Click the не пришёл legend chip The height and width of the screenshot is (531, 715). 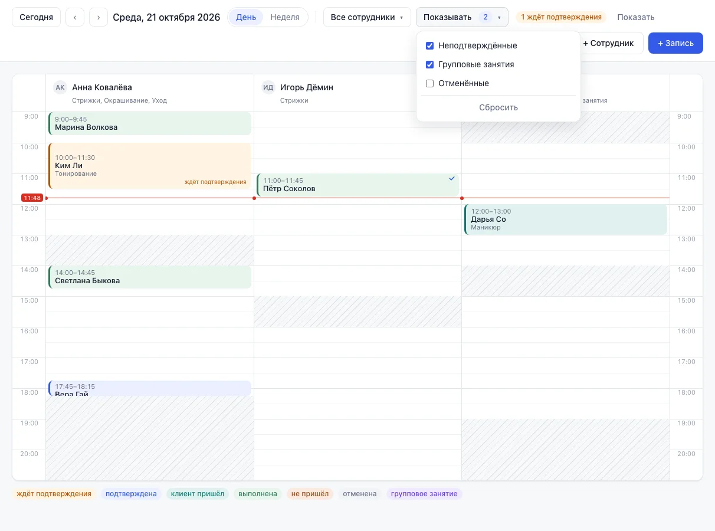point(310,494)
